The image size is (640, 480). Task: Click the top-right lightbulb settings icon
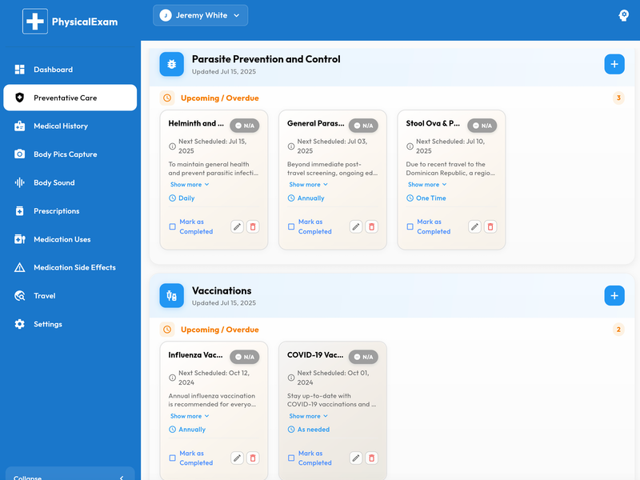click(624, 15)
